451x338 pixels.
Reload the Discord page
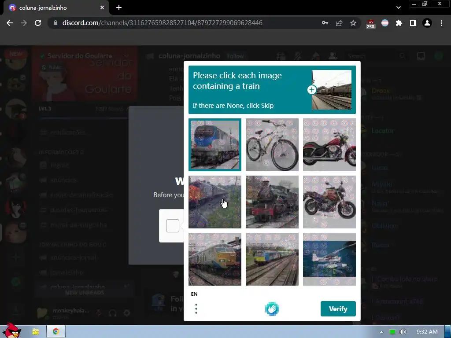tap(38, 23)
